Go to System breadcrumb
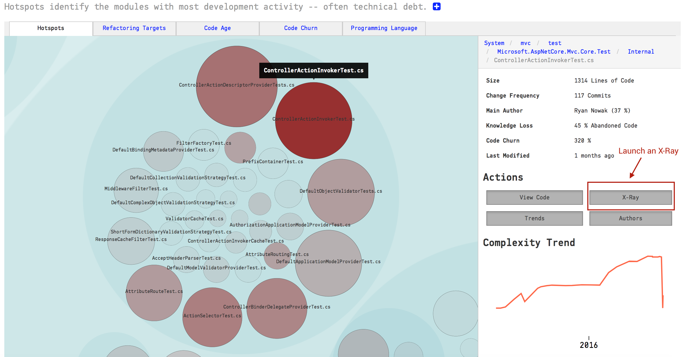Viewport: 685px width, 357px height. tap(494, 43)
